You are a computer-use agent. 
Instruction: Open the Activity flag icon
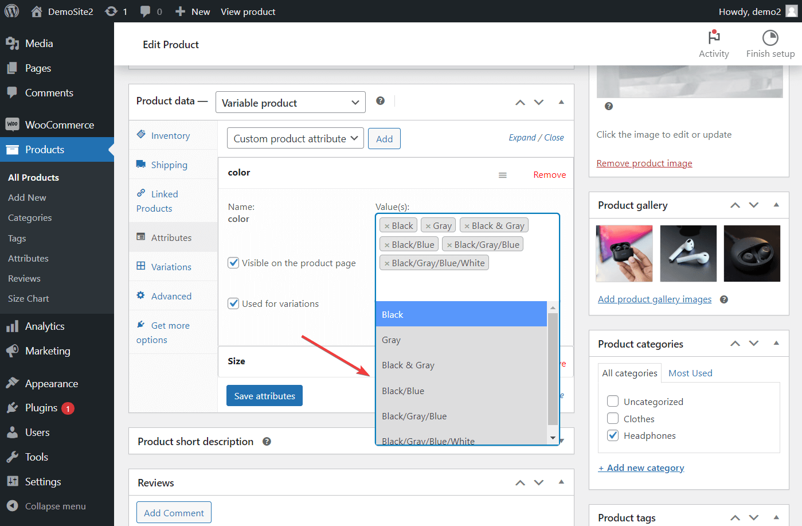coord(714,37)
